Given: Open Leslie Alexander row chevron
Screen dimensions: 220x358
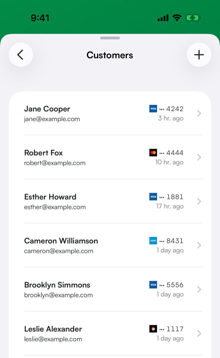Looking at the screenshot, I should [199, 333].
